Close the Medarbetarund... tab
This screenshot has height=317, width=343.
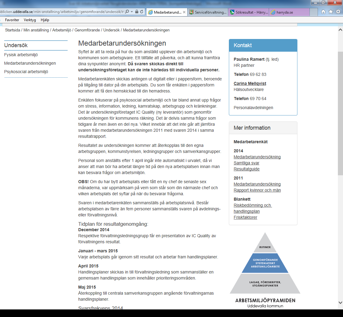click(184, 12)
